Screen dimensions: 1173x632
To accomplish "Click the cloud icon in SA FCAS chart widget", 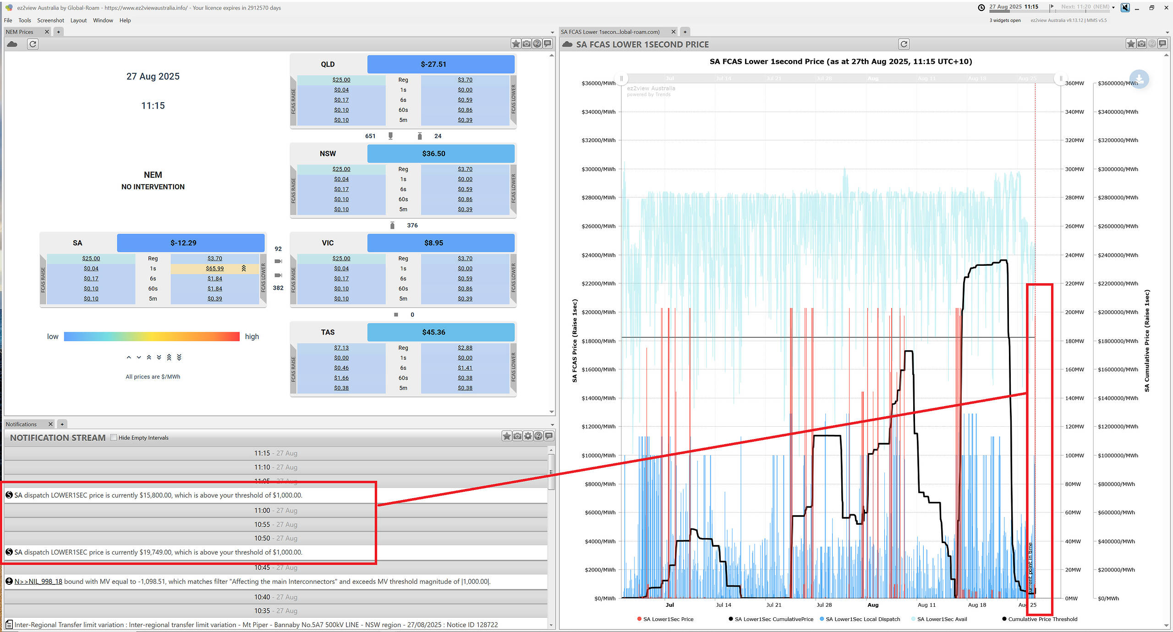I will tap(567, 44).
